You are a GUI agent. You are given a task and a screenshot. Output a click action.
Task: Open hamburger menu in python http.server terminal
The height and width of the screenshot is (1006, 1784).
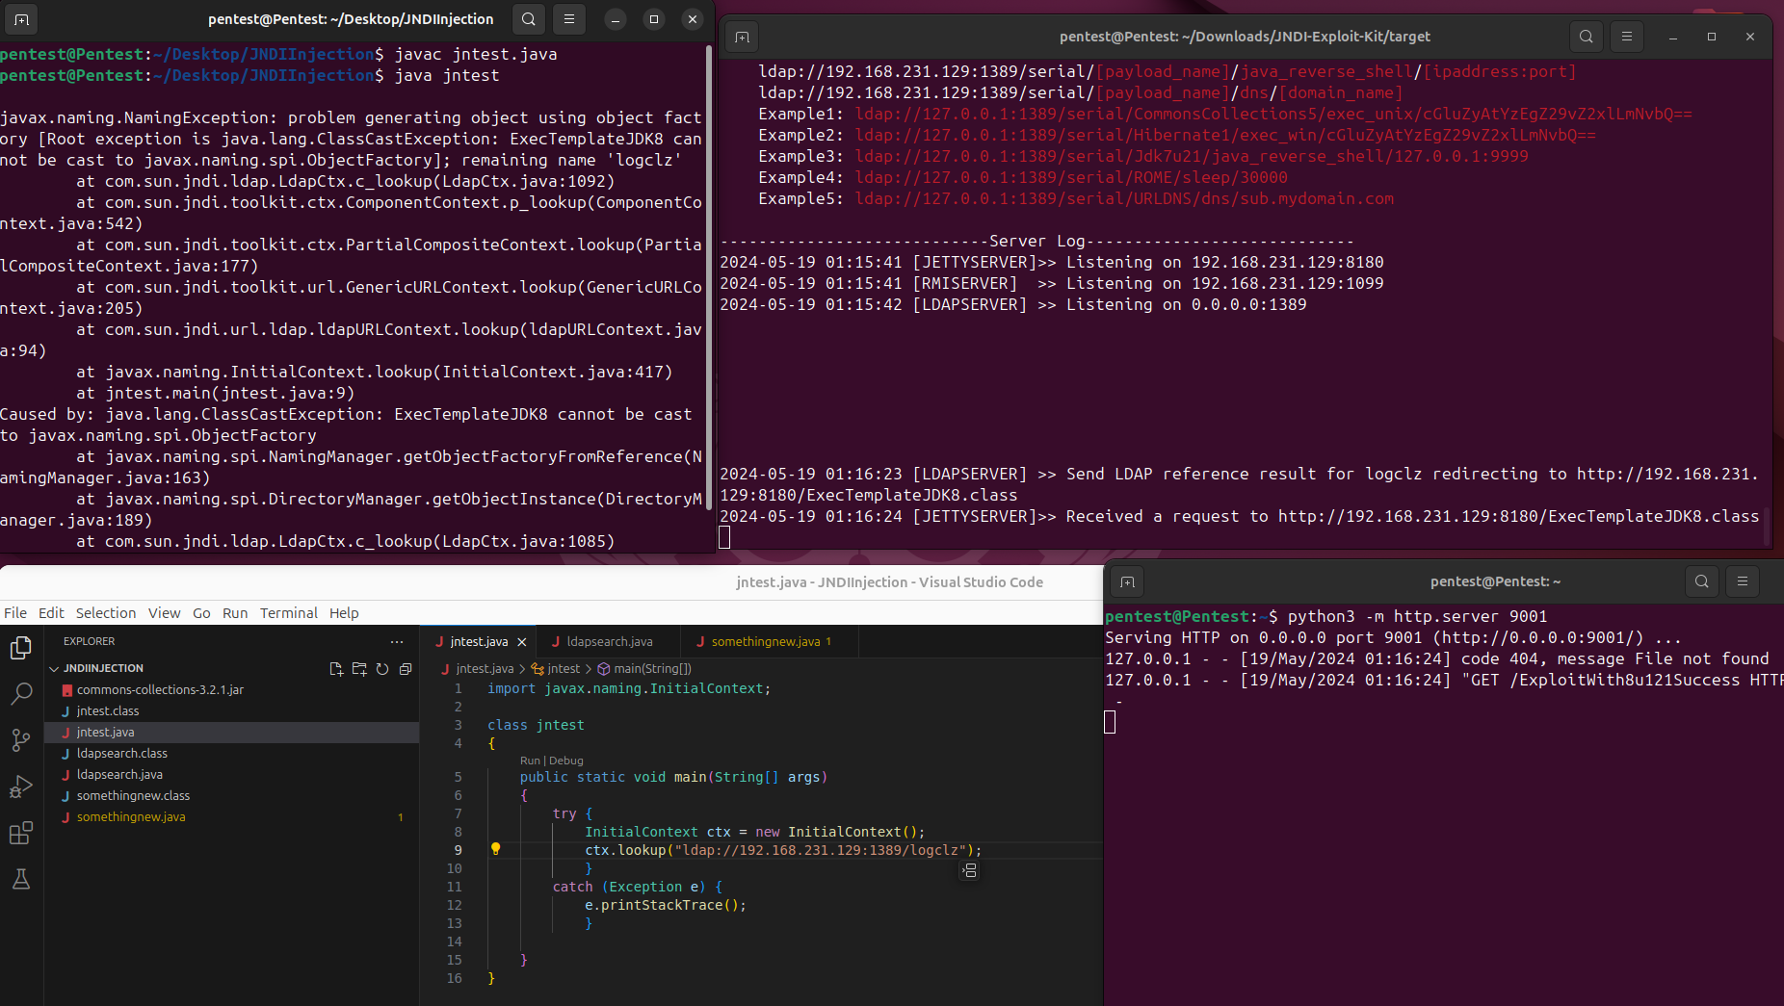[x=1743, y=581]
